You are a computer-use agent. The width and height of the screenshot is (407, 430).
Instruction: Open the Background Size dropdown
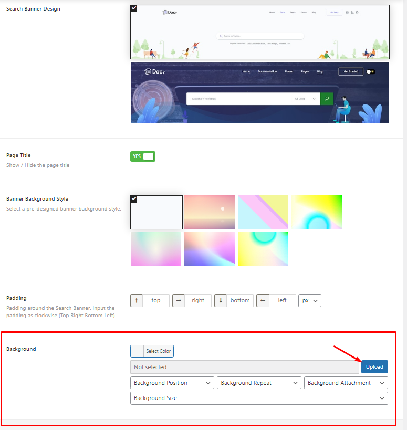[259, 398]
